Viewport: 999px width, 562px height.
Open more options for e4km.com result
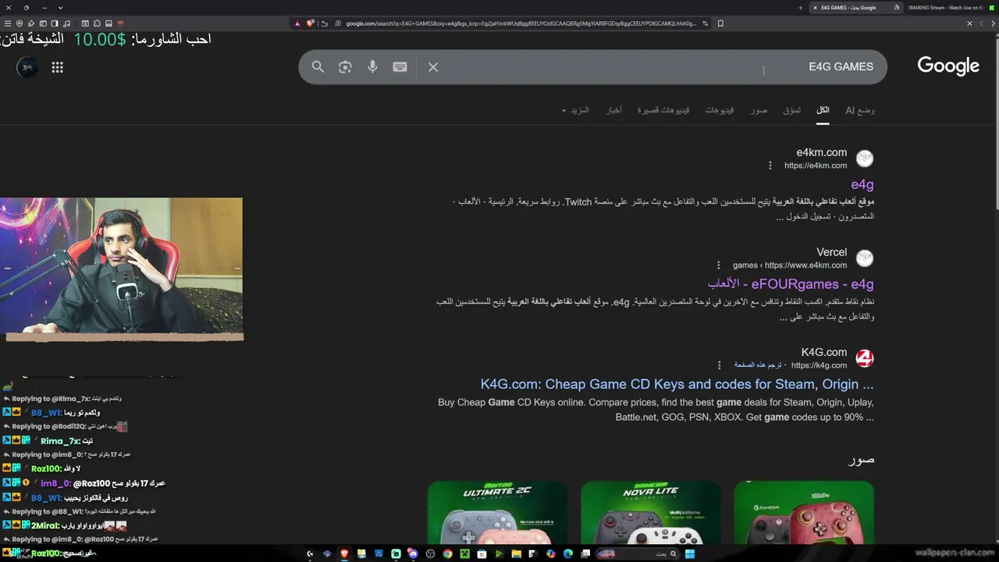[x=770, y=165]
